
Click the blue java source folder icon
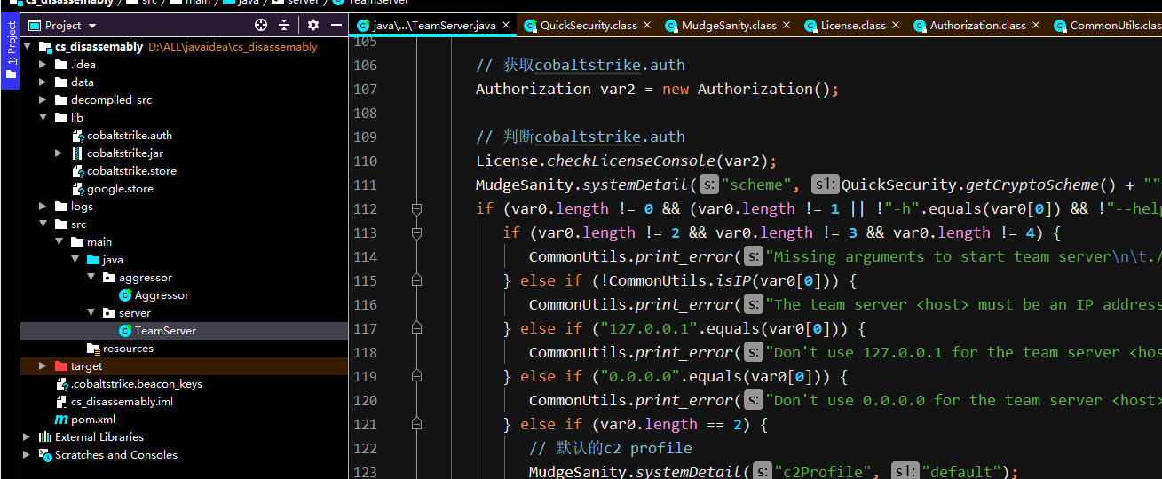click(93, 260)
